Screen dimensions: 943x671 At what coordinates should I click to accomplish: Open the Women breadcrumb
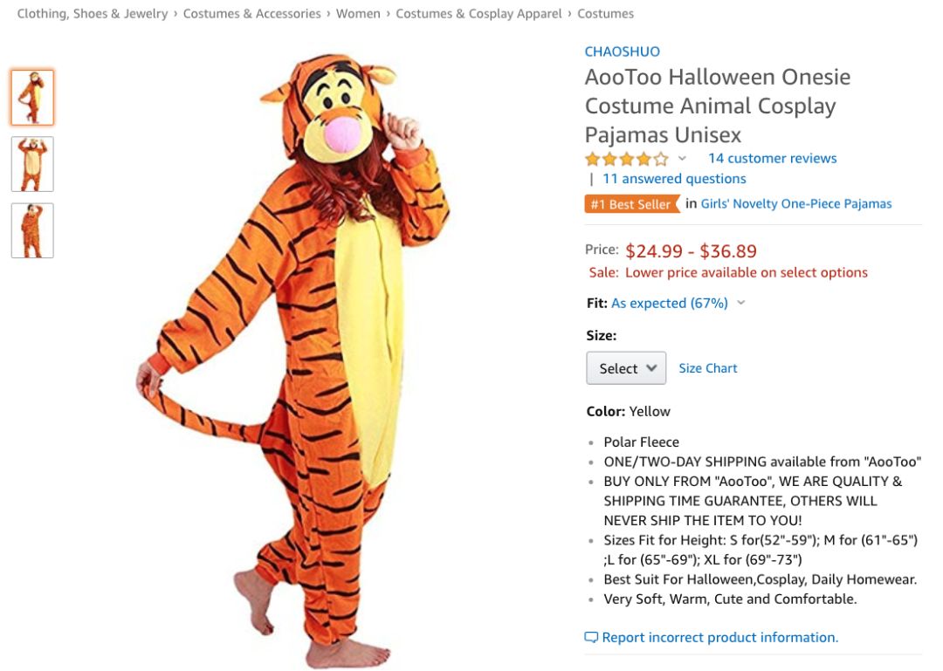pyautogui.click(x=358, y=14)
